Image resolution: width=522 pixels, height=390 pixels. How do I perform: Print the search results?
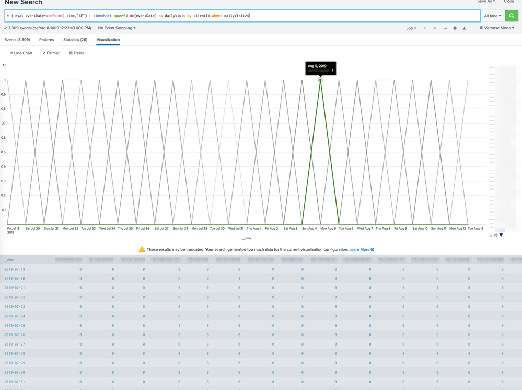coord(455,28)
